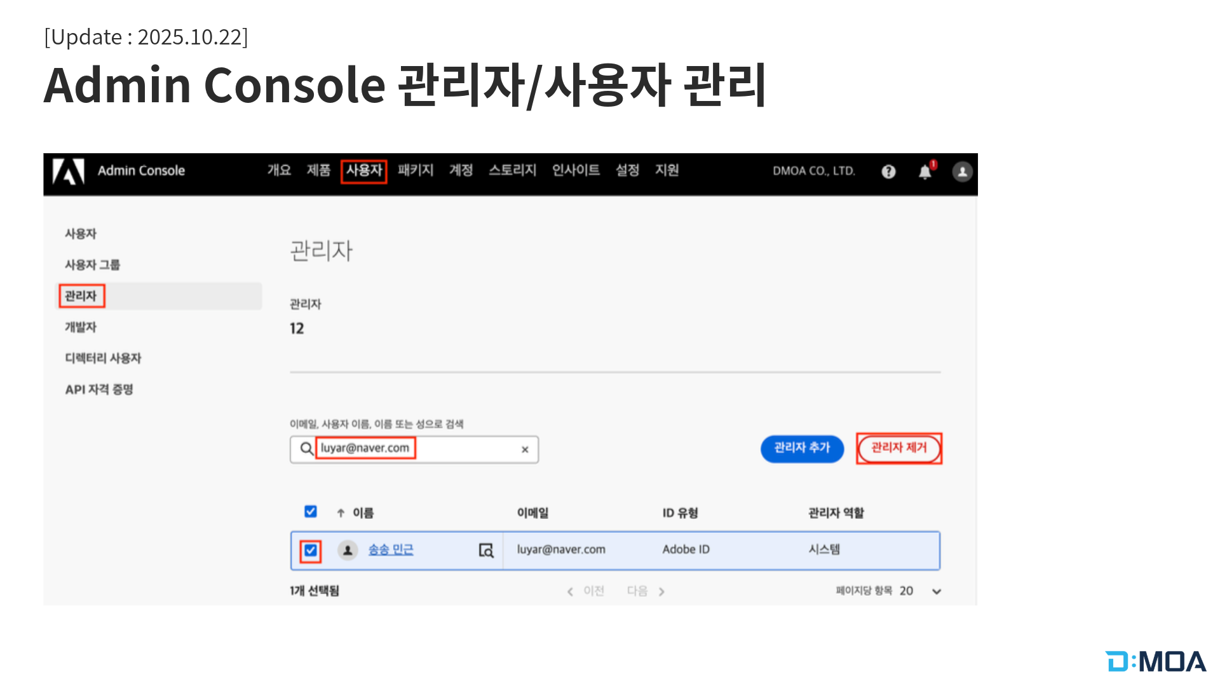
Task: Click the magnifier icon in search box
Action: pos(306,449)
